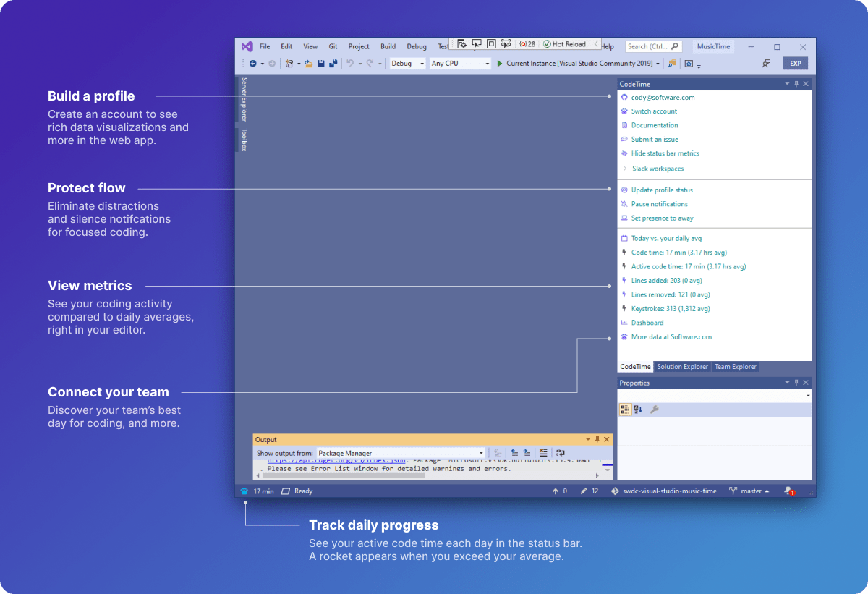Toggle Hot Reload in debug toolbar
This screenshot has width=868, height=594.
click(x=564, y=44)
